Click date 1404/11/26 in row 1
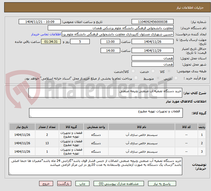Screen dimensions: 211x191 [22, 135]
